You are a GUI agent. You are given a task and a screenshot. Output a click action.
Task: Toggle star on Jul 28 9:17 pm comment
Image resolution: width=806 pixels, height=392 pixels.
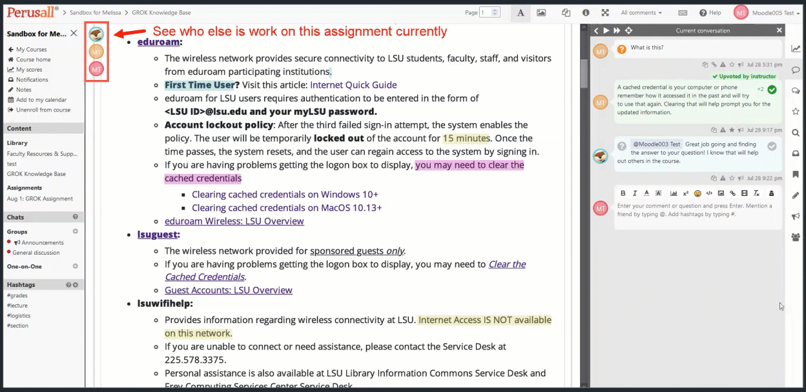click(731, 130)
